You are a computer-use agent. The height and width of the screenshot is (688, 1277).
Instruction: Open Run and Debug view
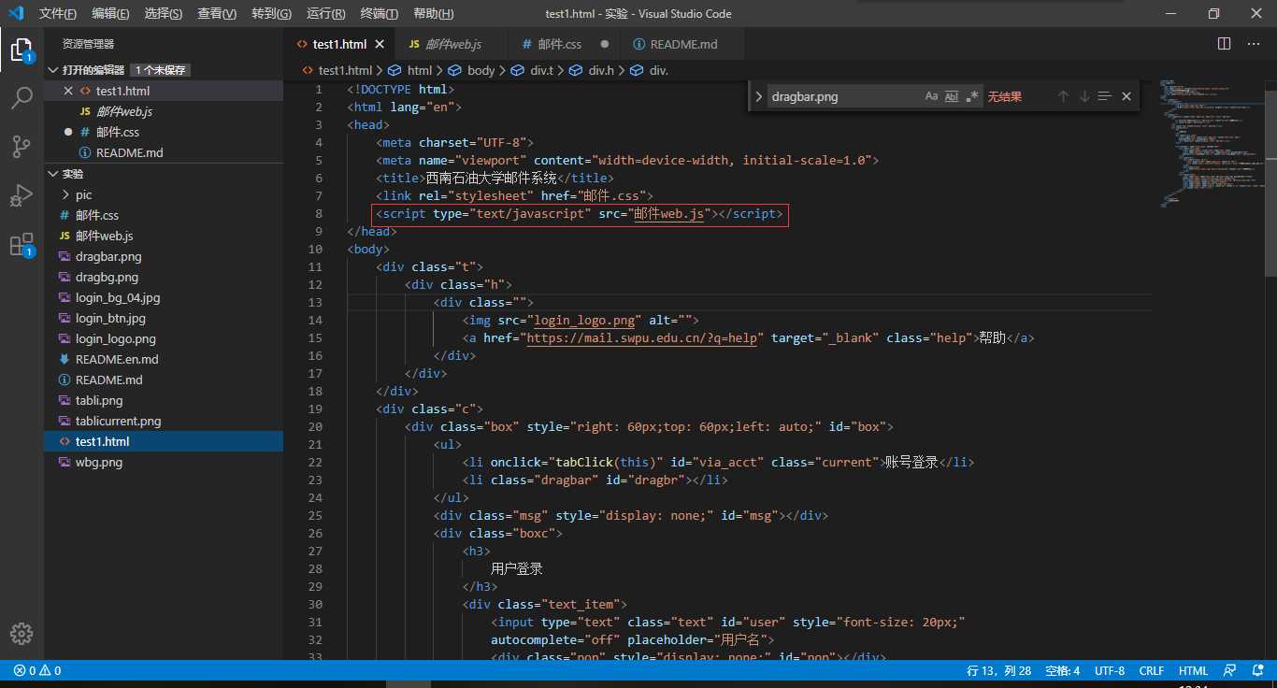point(22,195)
